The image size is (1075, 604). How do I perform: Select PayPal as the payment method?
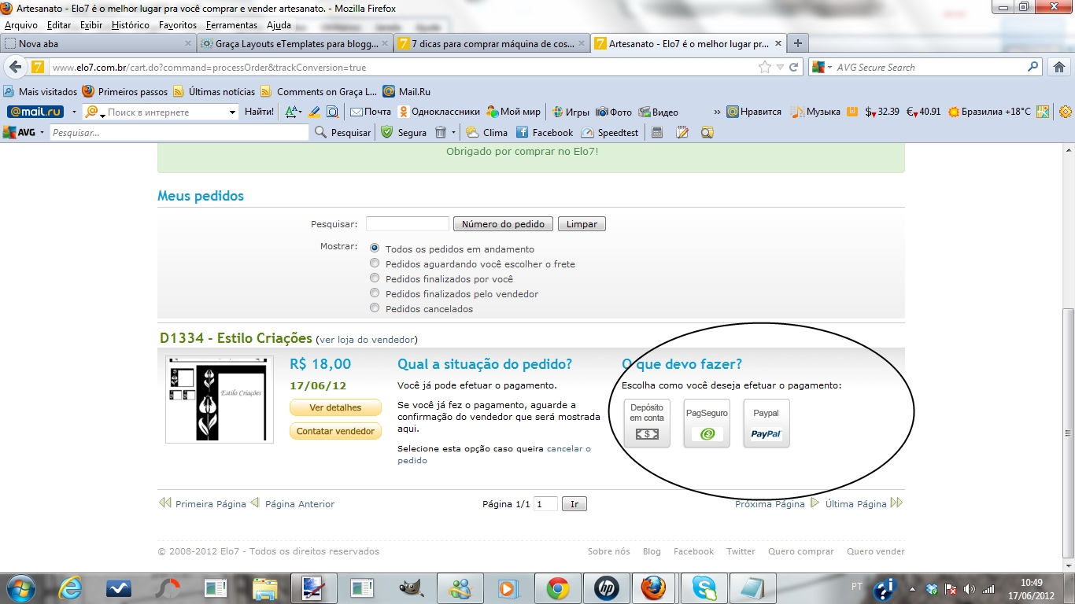766,422
